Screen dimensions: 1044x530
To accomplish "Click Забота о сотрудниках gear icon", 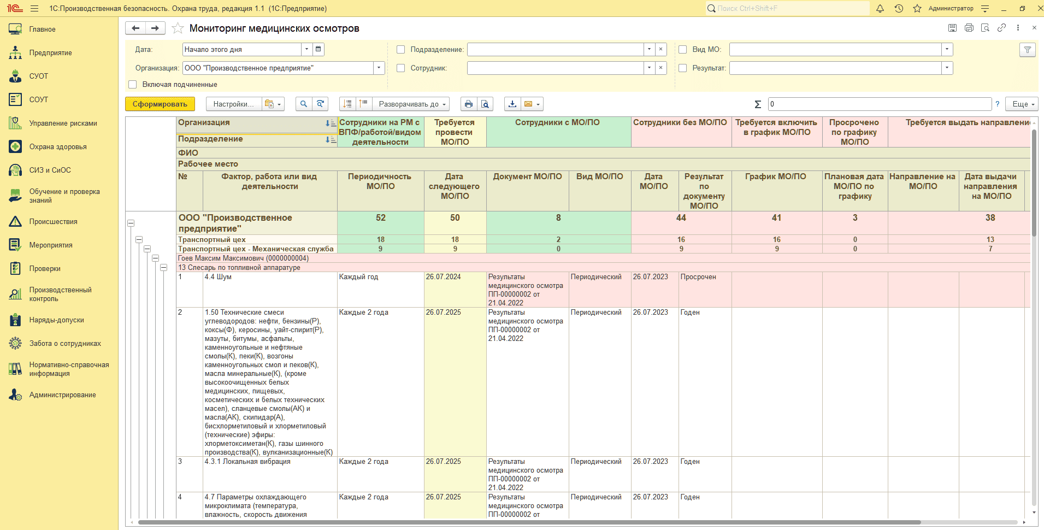I will coord(15,343).
